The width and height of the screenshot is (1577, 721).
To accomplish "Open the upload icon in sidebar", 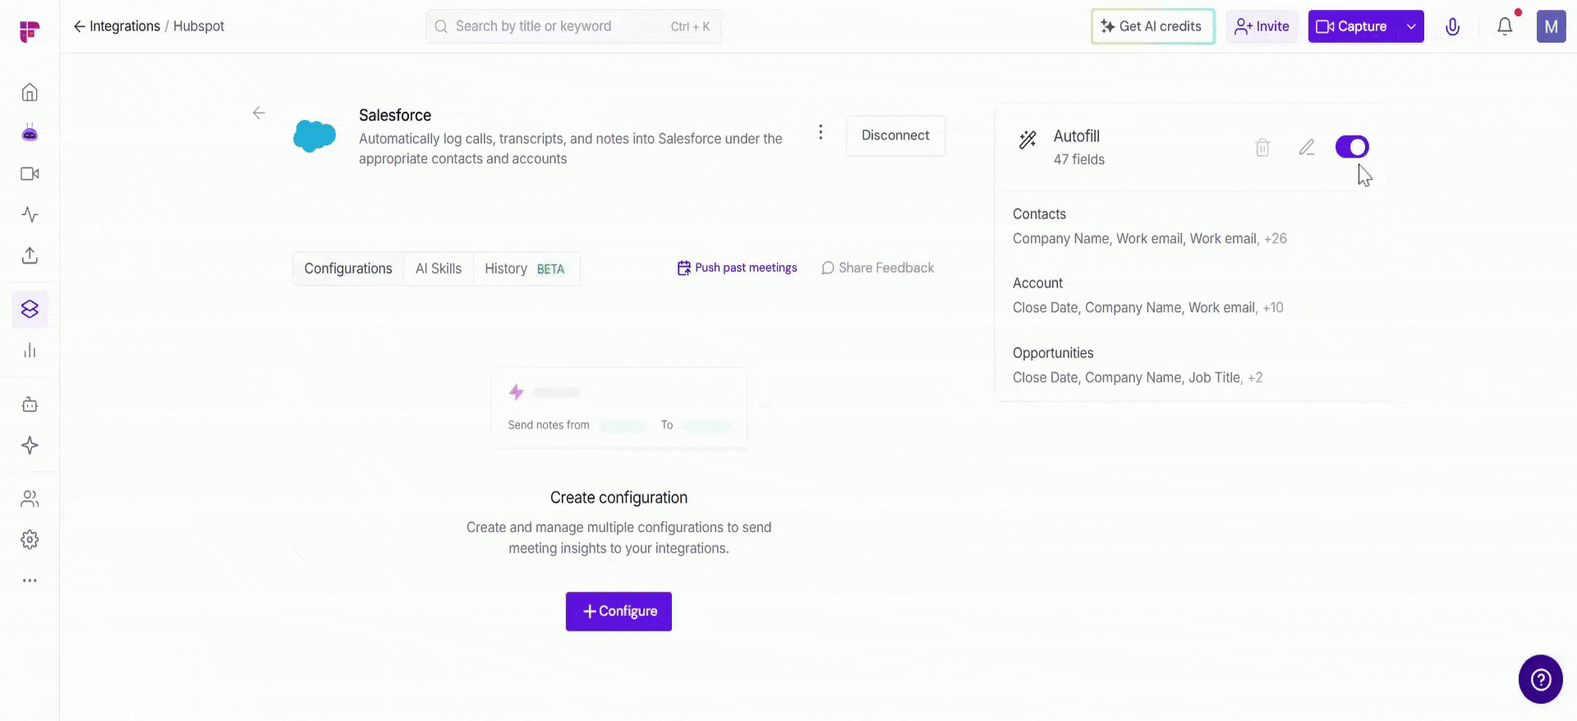I will [30, 255].
